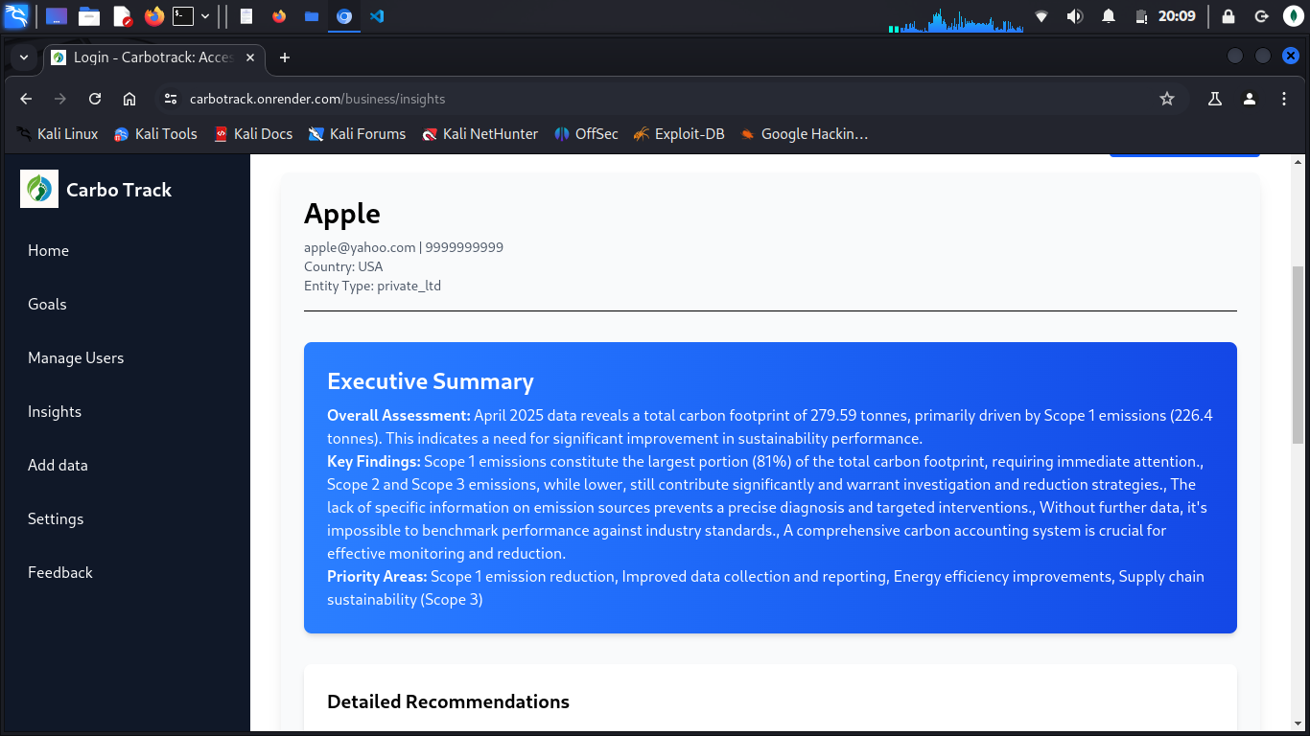
Task: Open the volume control icon
Action: (x=1075, y=16)
